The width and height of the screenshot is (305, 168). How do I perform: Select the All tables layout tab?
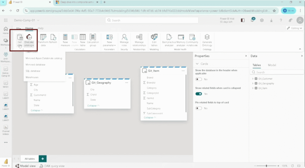pyautogui.click(x=30, y=159)
